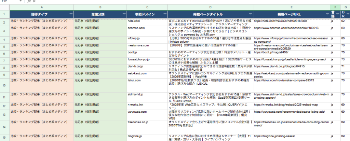Select the plan-b.co.jp domain cell
This screenshot has height=141, width=350.
[x=147, y=68]
